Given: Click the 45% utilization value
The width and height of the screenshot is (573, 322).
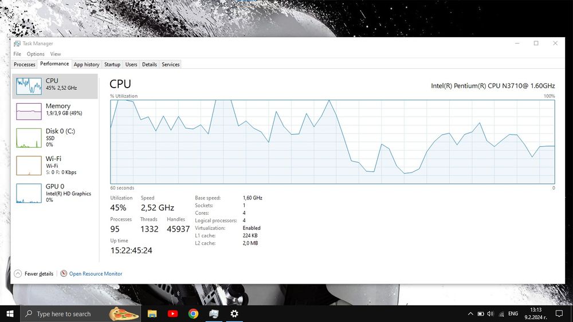Looking at the screenshot, I should 118,207.
